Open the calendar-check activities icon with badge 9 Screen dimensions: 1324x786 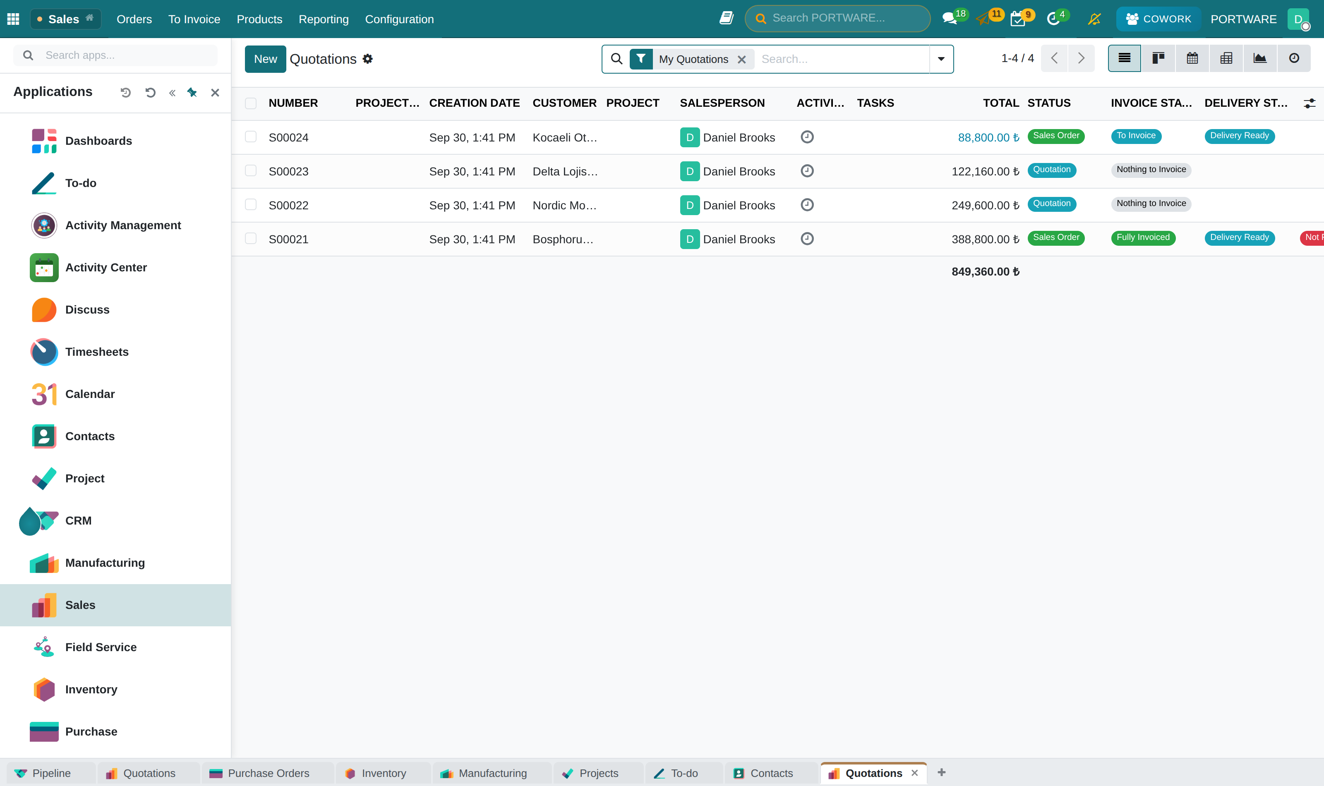pyautogui.click(x=1018, y=19)
